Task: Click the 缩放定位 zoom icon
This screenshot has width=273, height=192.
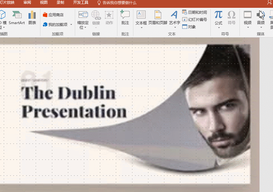Action: click(x=83, y=18)
